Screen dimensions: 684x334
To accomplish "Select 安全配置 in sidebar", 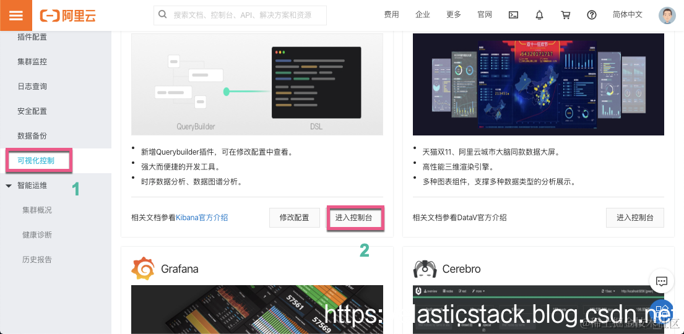I will pos(32,111).
